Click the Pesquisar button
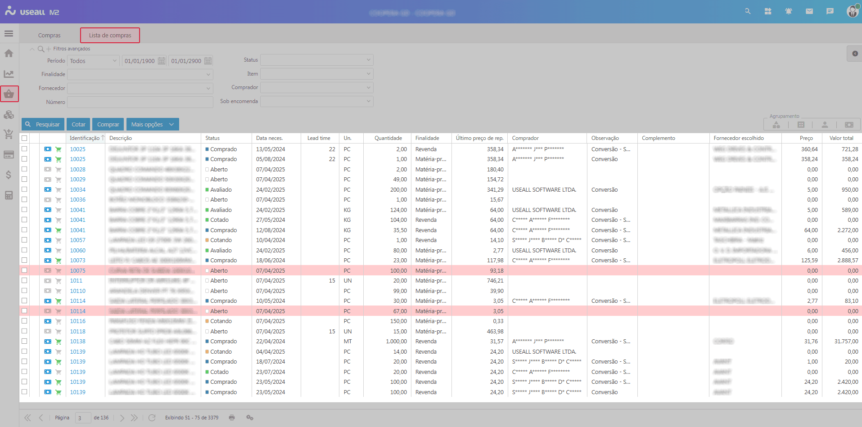The width and height of the screenshot is (862, 427). click(42, 124)
